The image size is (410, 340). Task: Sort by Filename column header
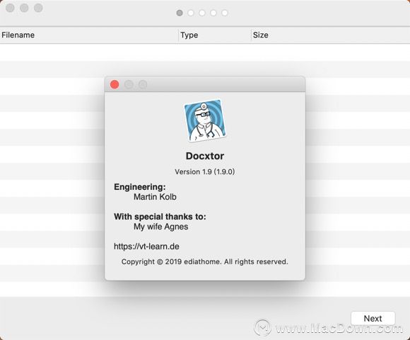click(x=89, y=35)
